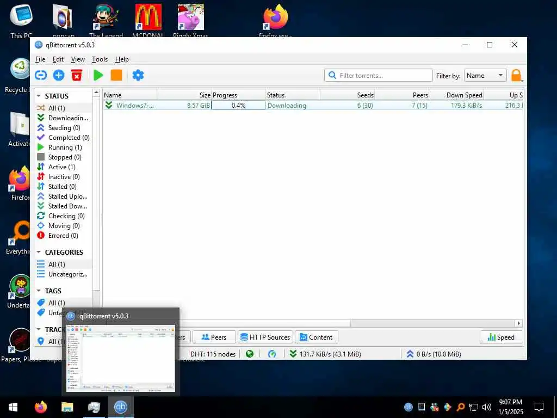Click the qBittorrent taskbar preview thumbnail

(121, 358)
